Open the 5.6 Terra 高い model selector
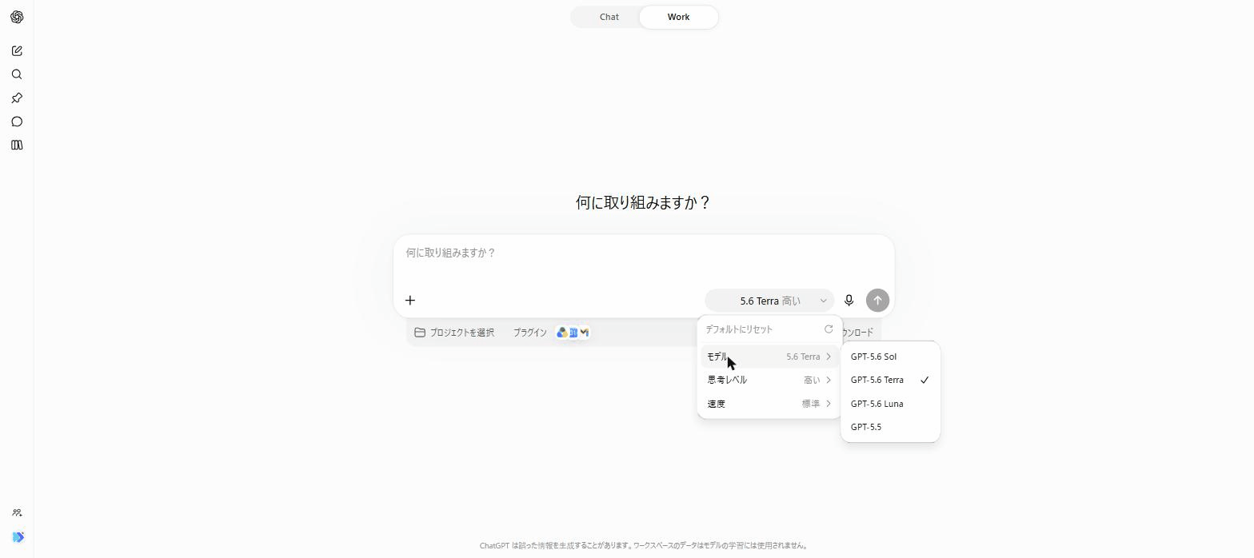 coord(769,301)
